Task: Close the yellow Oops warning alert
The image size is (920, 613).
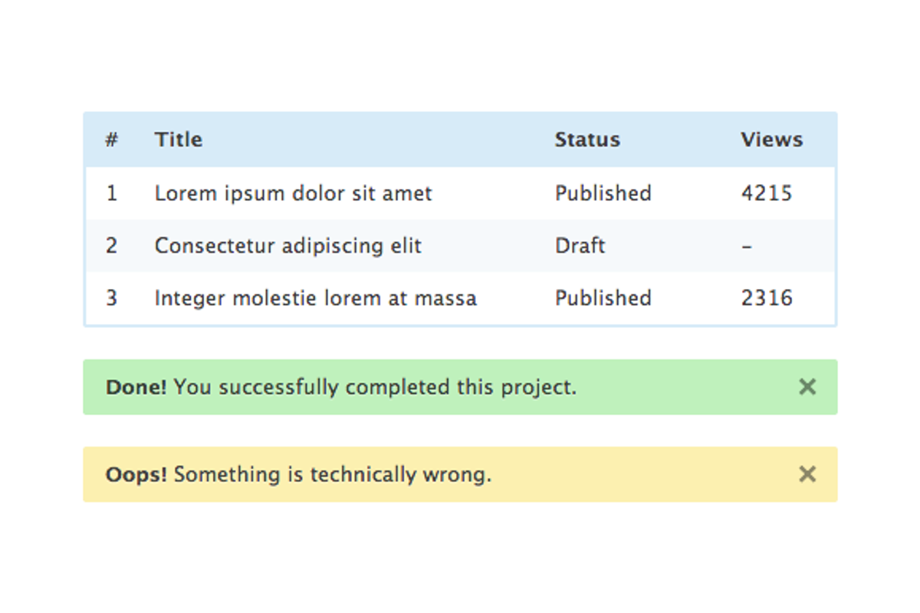Action: click(x=807, y=474)
